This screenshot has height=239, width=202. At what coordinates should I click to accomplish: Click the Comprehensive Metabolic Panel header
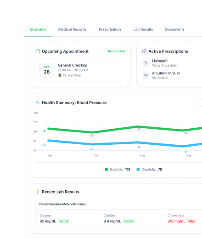tap(62, 204)
